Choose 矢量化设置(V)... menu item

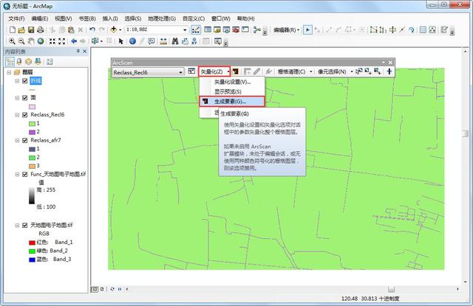pos(232,82)
